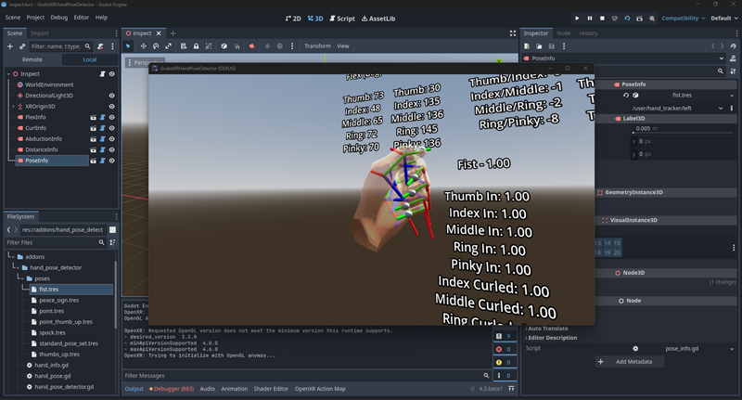Toggle visibility of XROrigin3D node
This screenshot has width=742, height=400.
(x=111, y=106)
